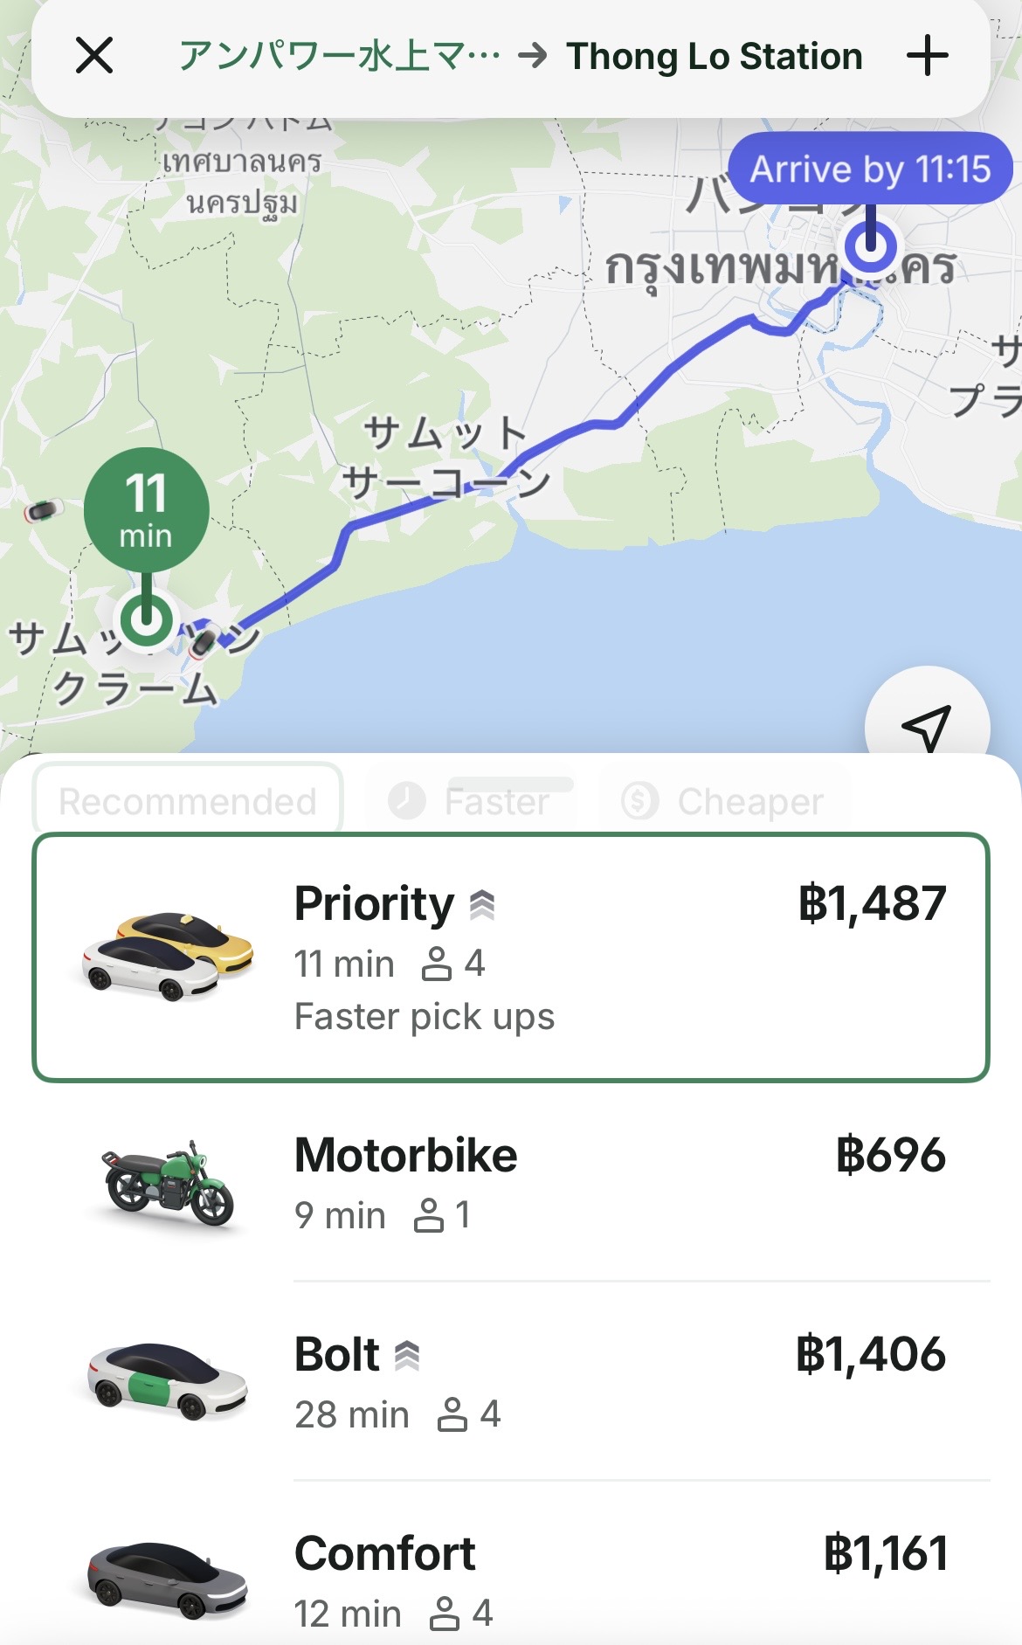Change the Thong Lo Station destination
The image size is (1022, 1645).
click(x=714, y=57)
